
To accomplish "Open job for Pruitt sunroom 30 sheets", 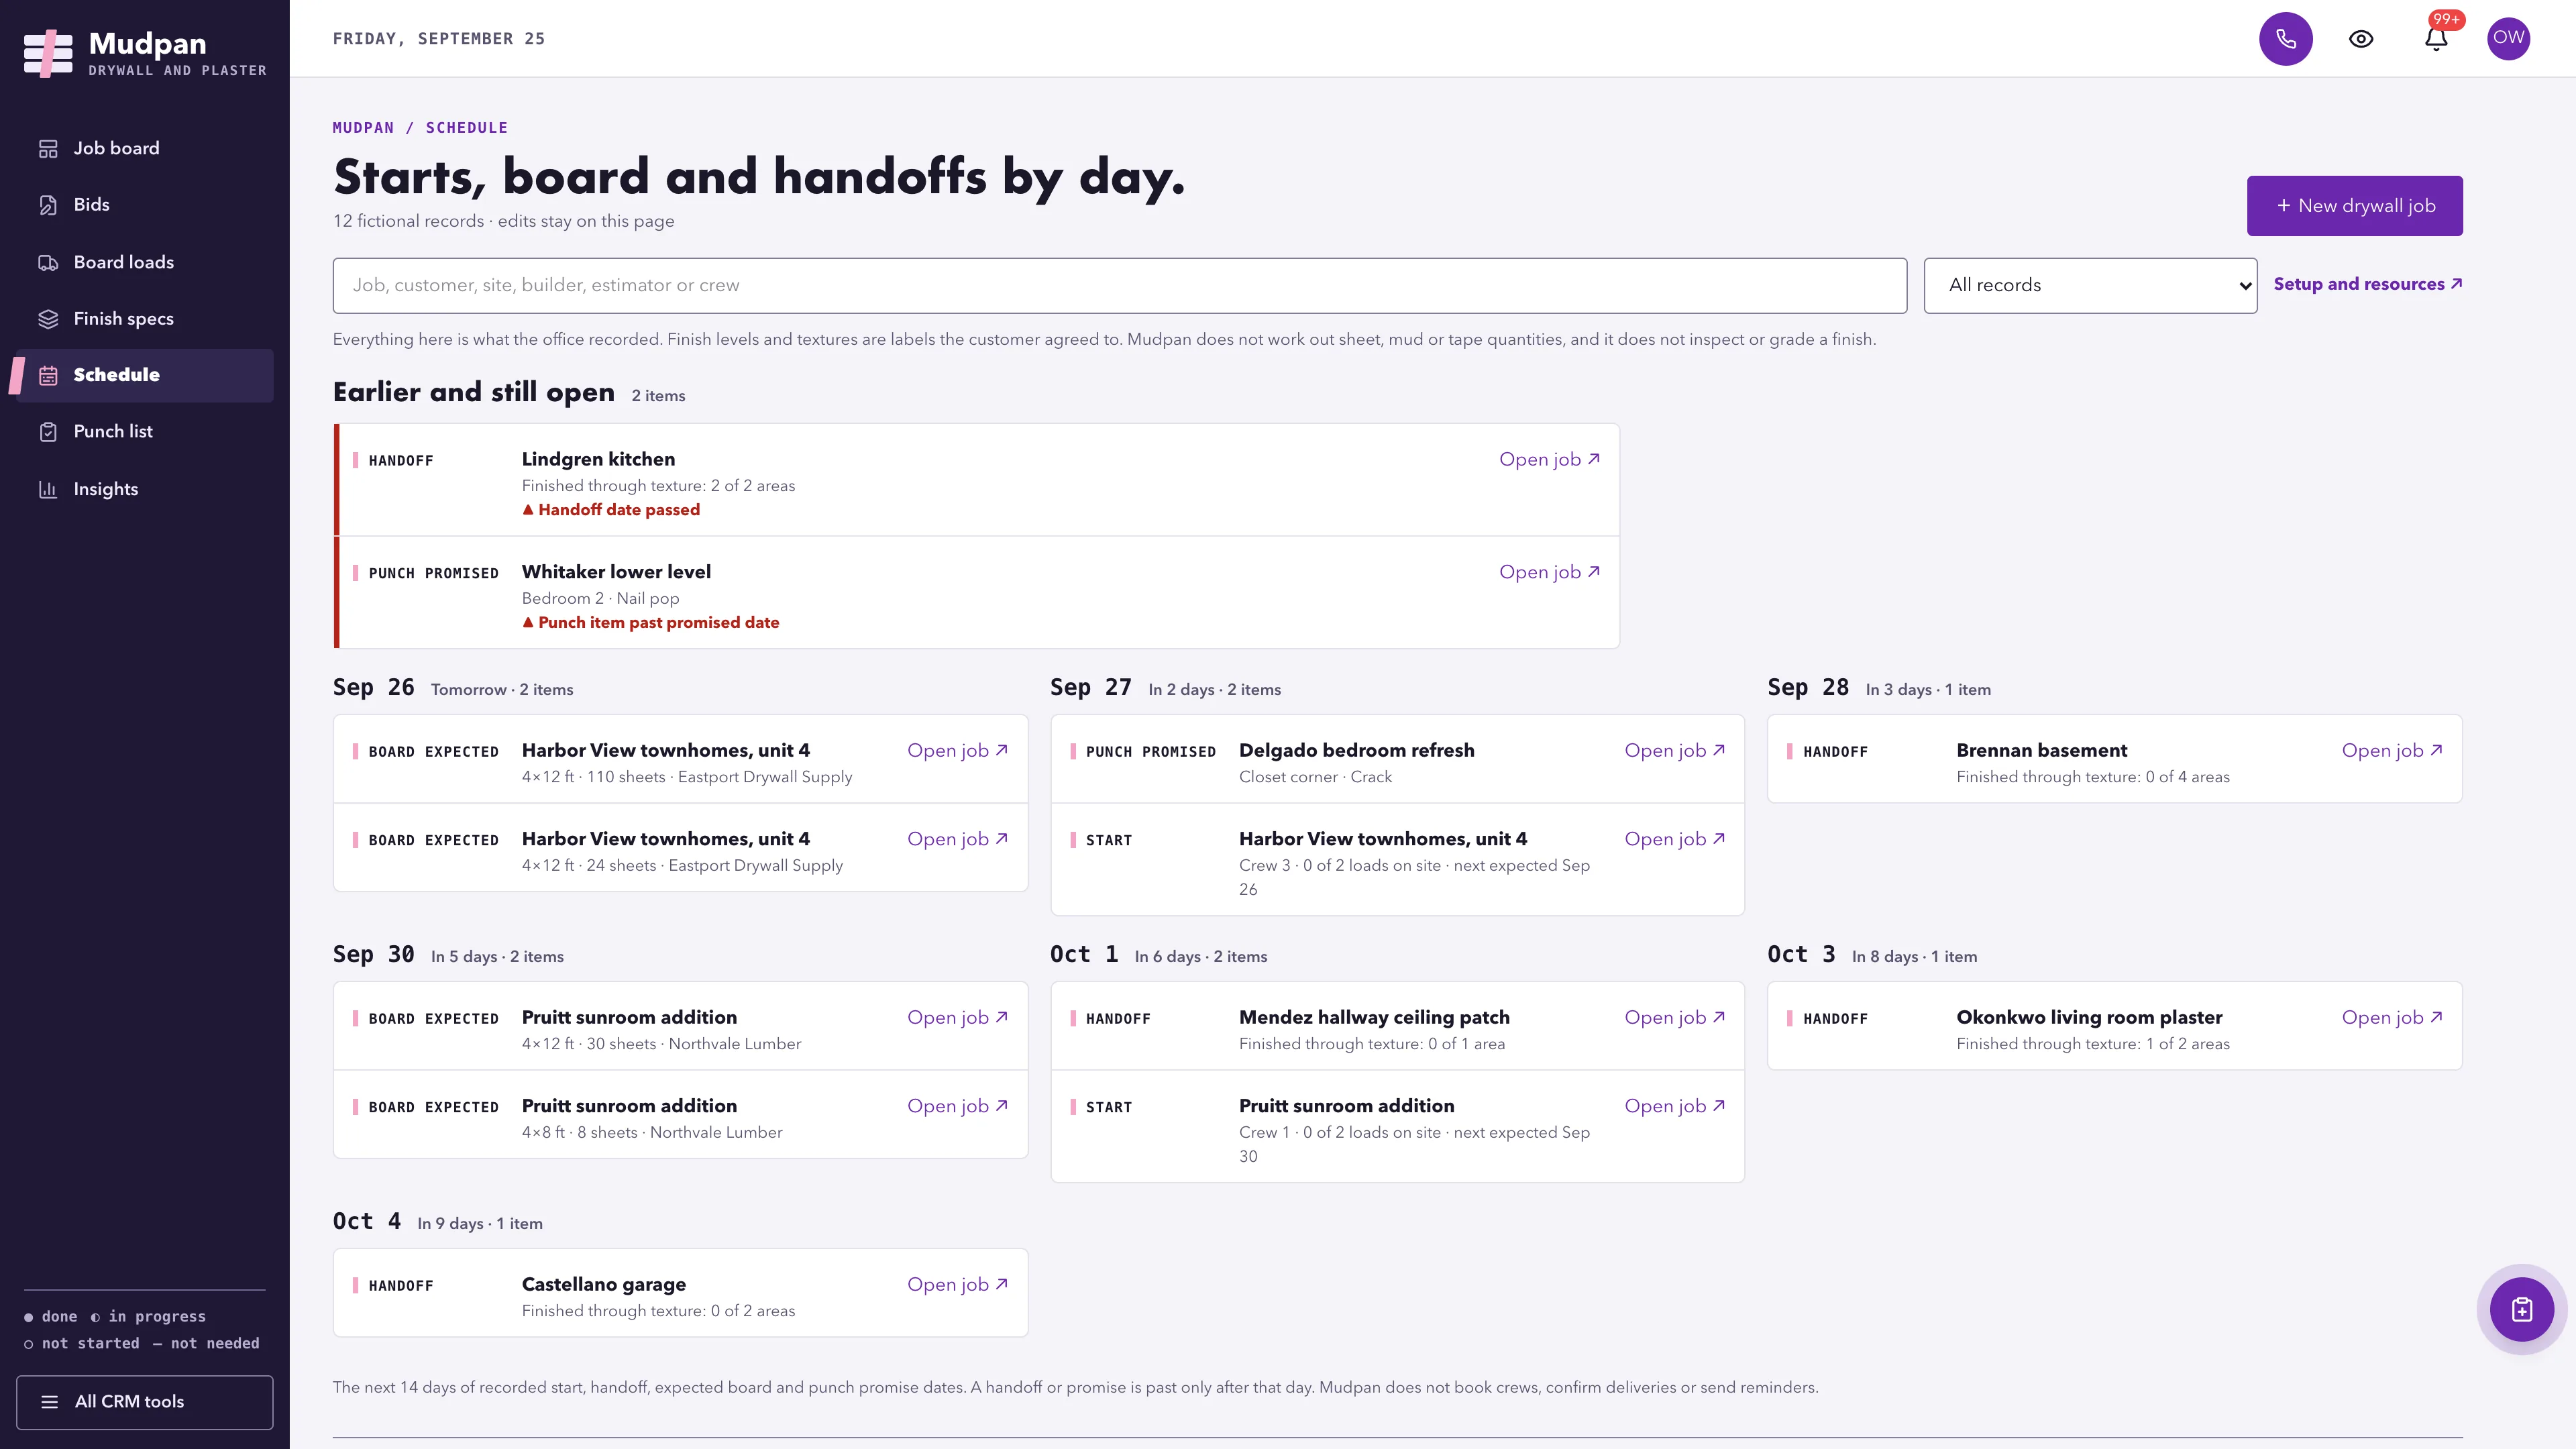I will click(957, 1017).
